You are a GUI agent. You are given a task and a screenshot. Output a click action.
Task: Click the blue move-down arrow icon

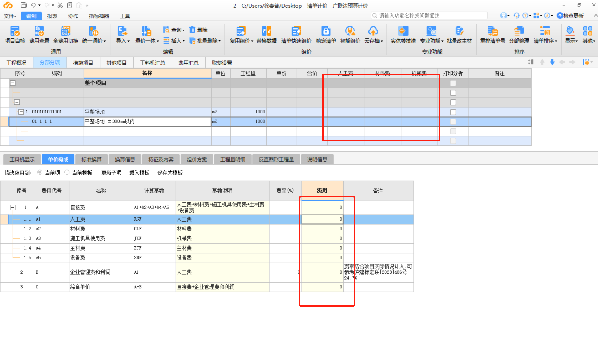pyautogui.click(x=552, y=62)
